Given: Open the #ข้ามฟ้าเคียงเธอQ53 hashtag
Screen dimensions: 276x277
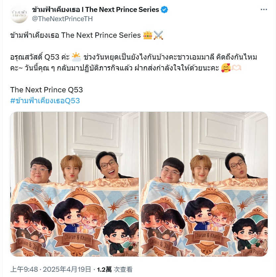Looking at the screenshot, I should [x=45, y=101].
